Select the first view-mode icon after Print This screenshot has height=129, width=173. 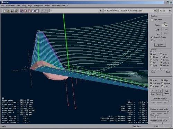tap(21, 11)
